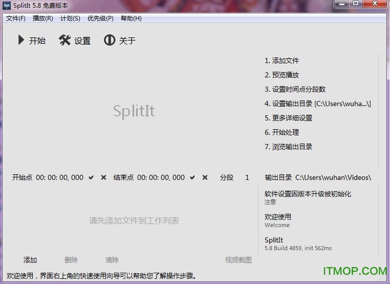Open the About (关于) icon
This screenshot has width=390, height=284.
[x=110, y=40]
